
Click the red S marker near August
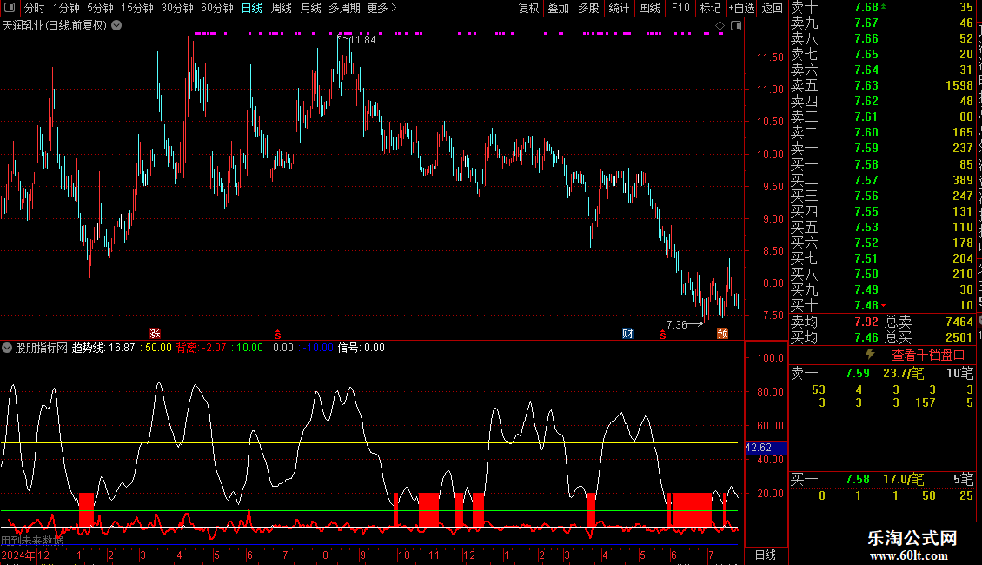click(277, 336)
